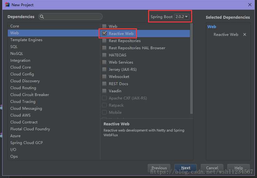
Task: Click the search magnifier icon in Dependencies
Action: click(x=41, y=17)
